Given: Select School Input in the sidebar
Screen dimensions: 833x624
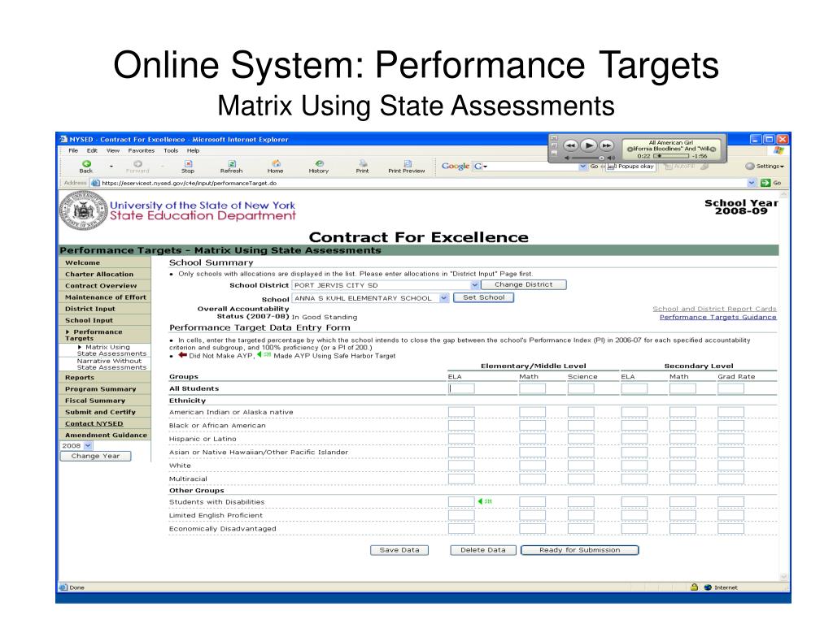Looking at the screenshot, I should pos(105,320).
